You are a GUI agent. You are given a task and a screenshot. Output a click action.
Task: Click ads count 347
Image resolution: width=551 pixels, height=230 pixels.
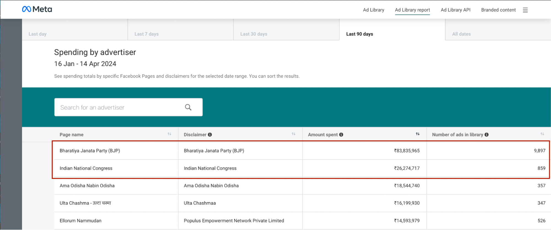[x=541, y=203]
